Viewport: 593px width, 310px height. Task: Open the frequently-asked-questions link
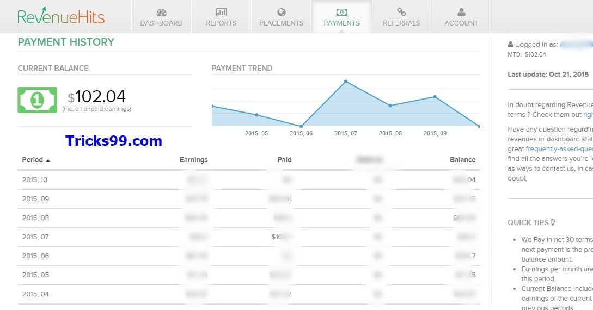click(559, 149)
